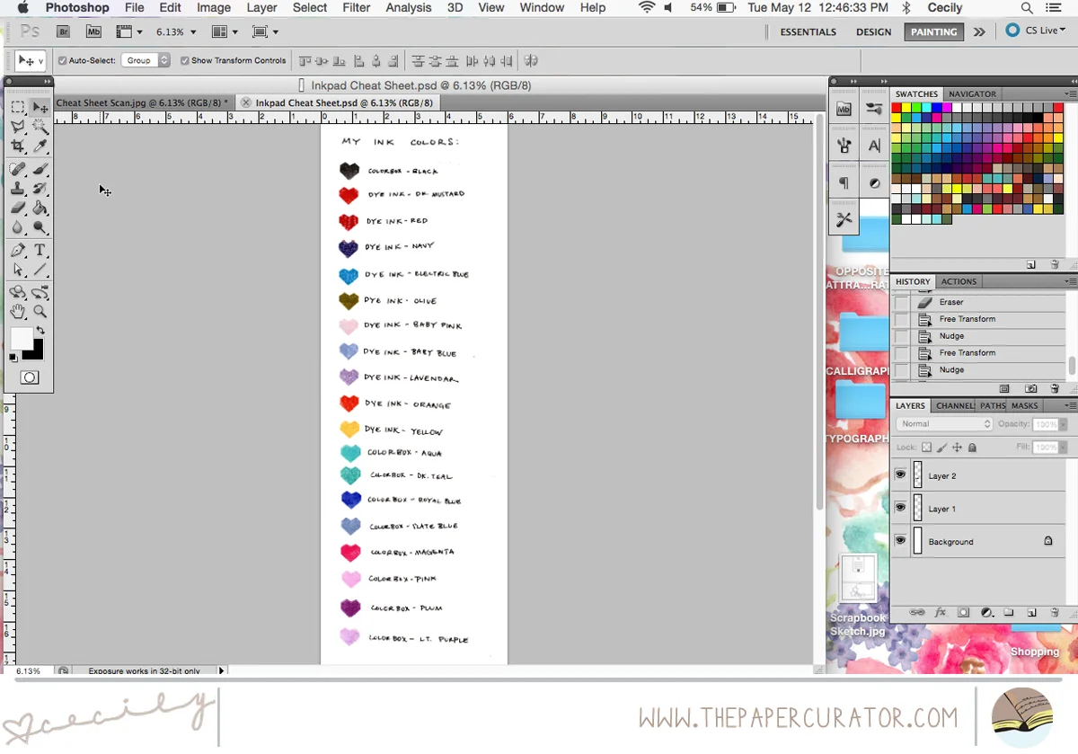The width and height of the screenshot is (1078, 754).
Task: Toggle Lock transparent pixels icon
Action: pos(927,447)
